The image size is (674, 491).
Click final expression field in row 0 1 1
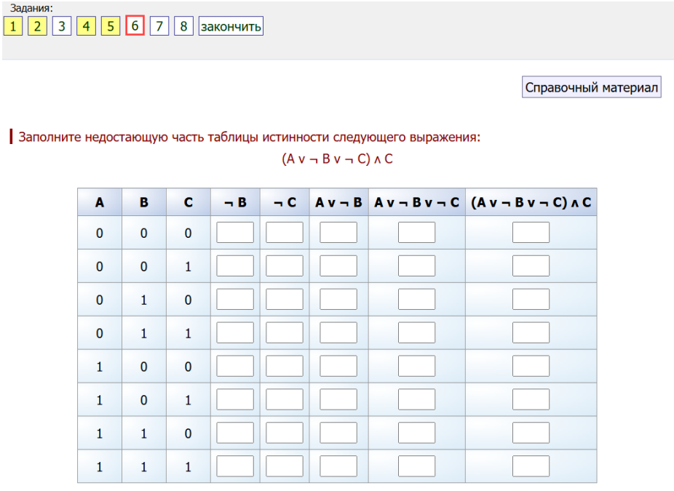point(531,333)
